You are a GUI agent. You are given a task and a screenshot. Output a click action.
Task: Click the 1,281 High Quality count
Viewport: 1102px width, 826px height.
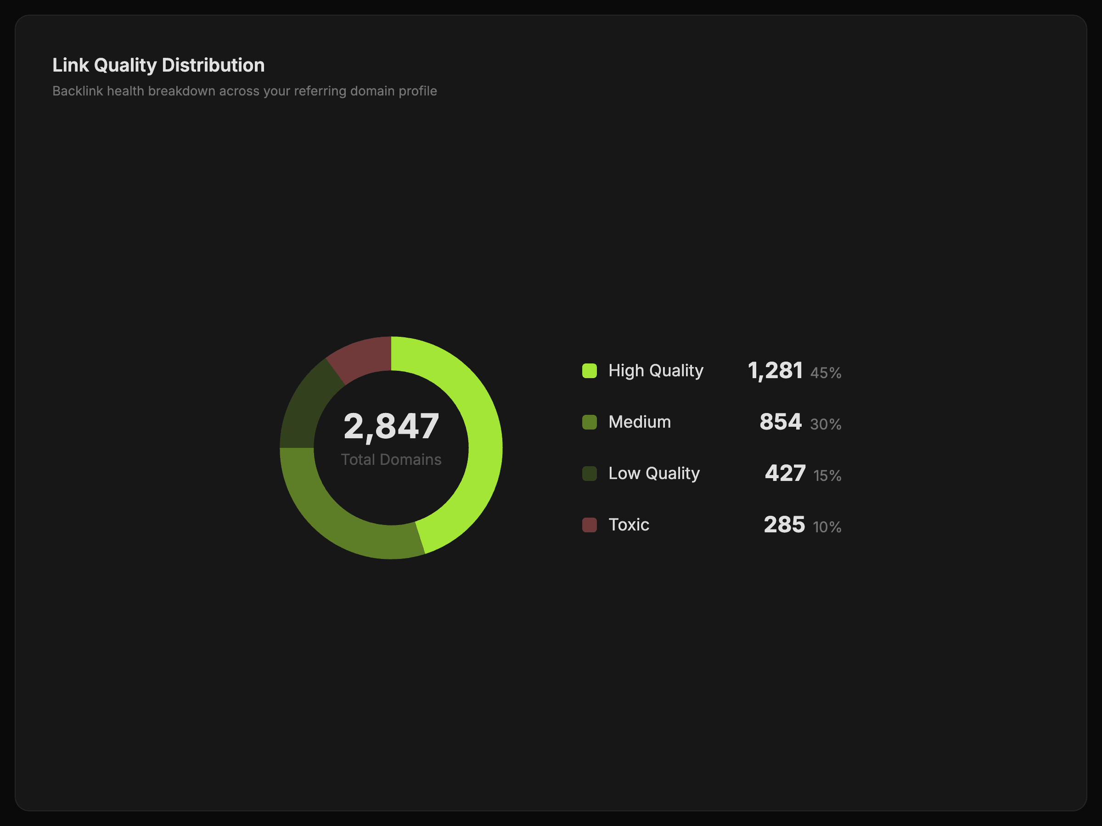[x=775, y=371]
